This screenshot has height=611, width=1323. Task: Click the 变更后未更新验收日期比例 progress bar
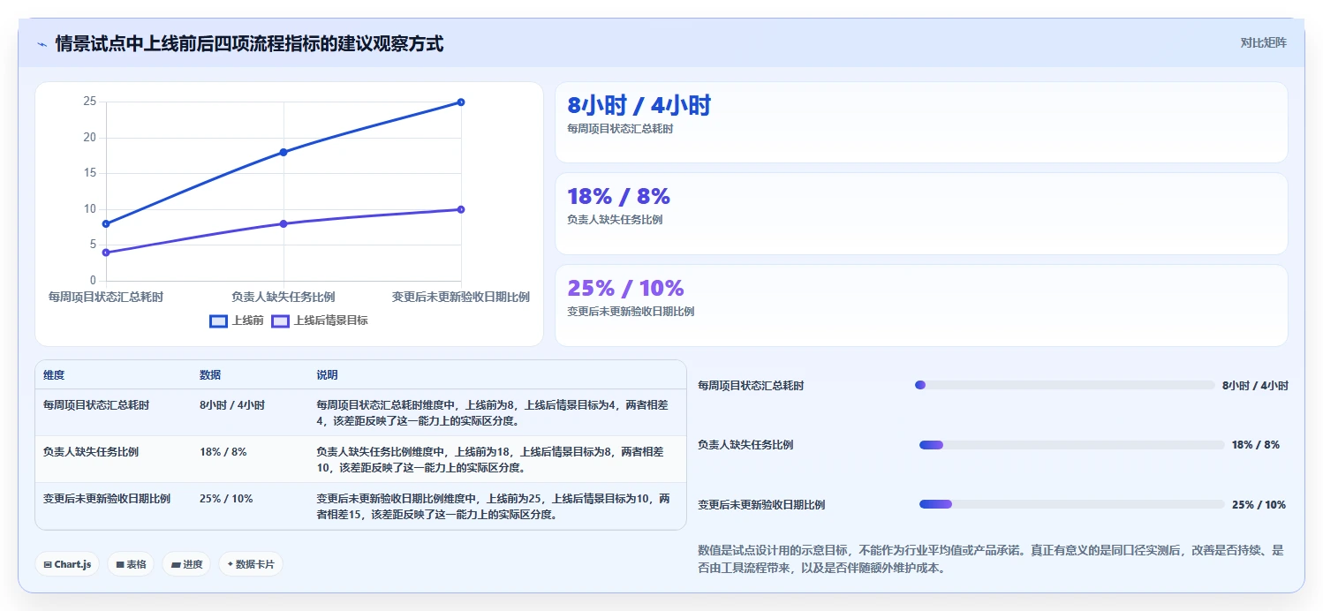tap(1072, 504)
